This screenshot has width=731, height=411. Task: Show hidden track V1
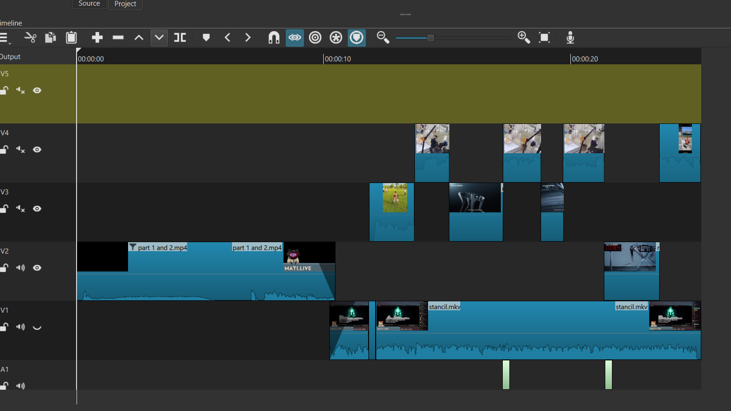coord(37,327)
